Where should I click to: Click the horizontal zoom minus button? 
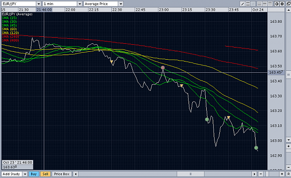[261, 174]
